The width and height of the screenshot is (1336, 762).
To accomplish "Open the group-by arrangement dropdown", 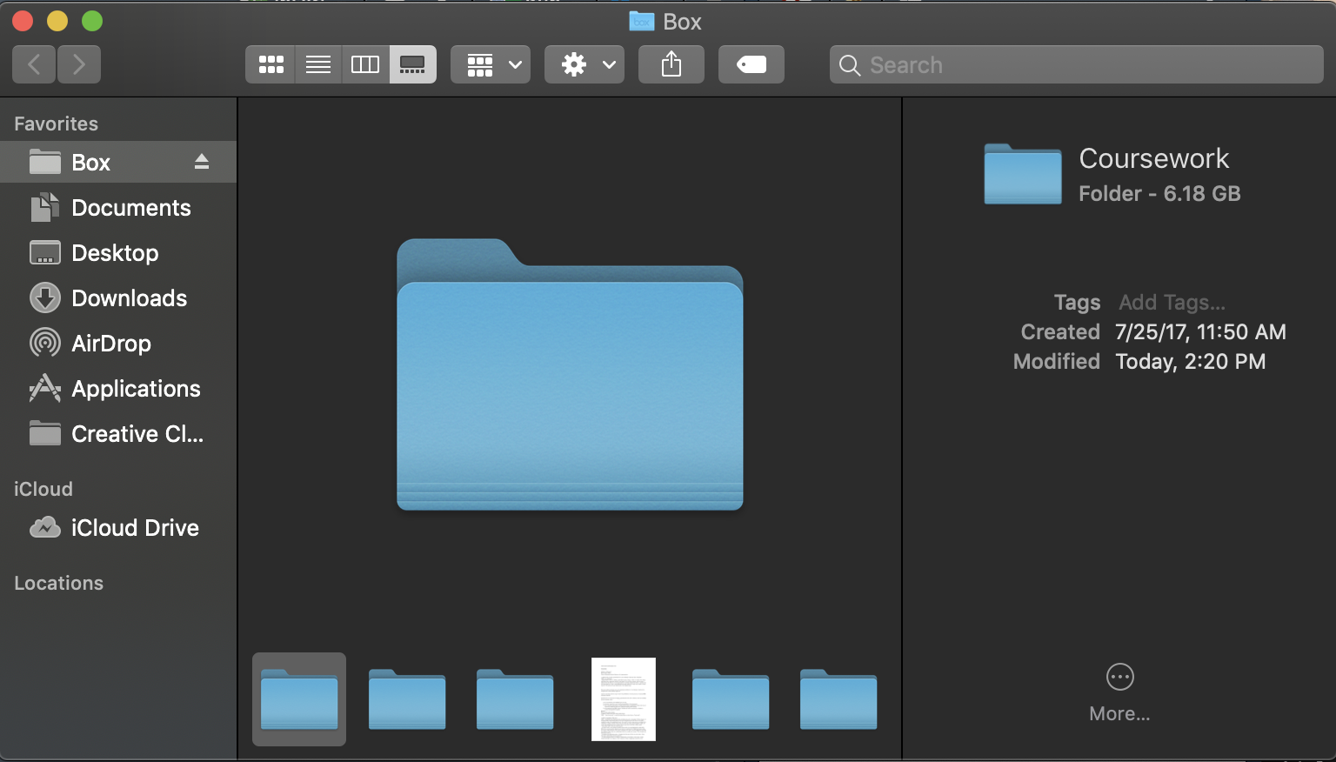I will (491, 64).
